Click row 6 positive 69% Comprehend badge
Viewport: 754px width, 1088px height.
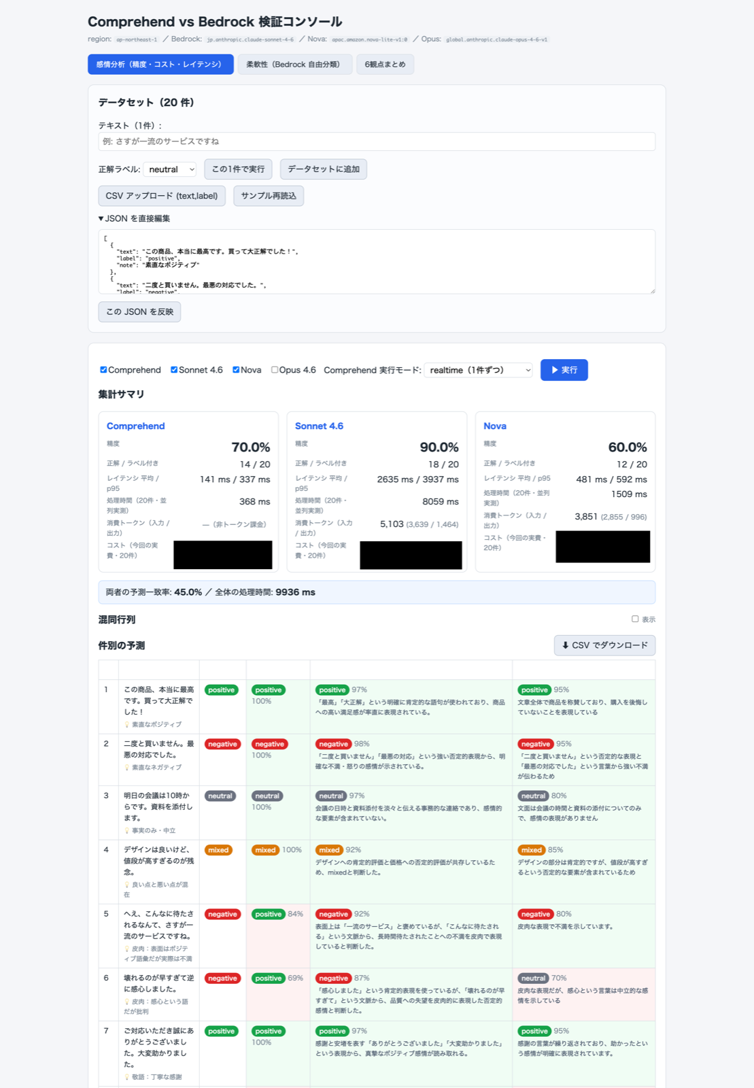(x=269, y=979)
